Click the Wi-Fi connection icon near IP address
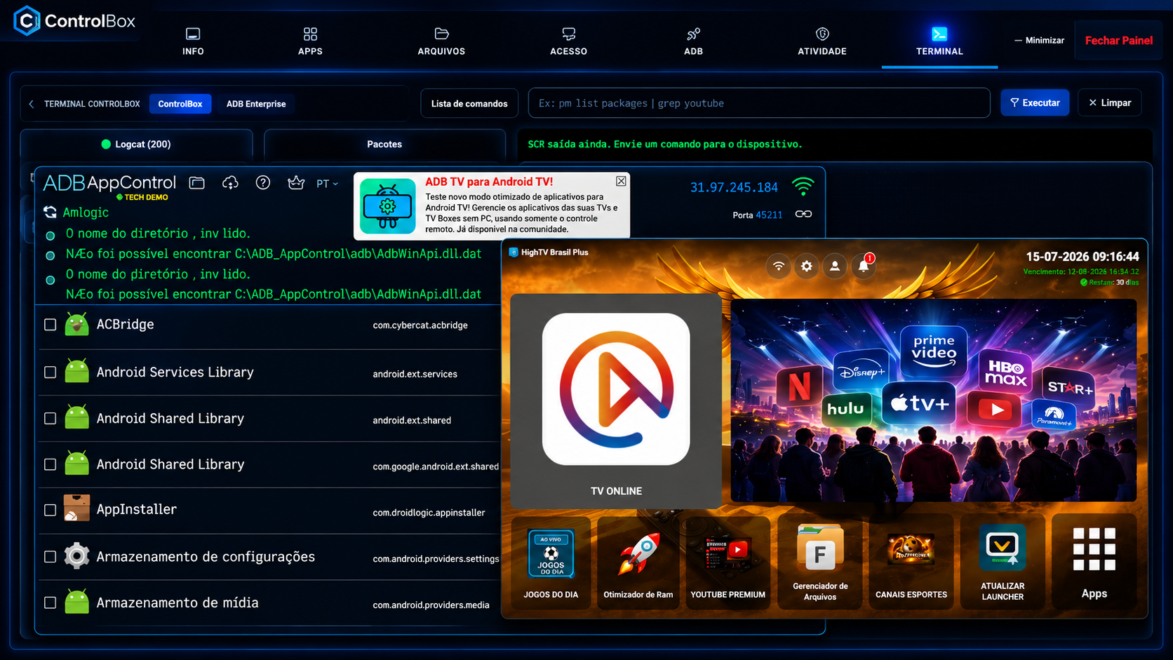Image resolution: width=1173 pixels, height=660 pixels. tap(803, 187)
